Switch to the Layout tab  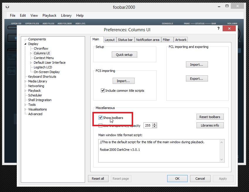click(110, 40)
